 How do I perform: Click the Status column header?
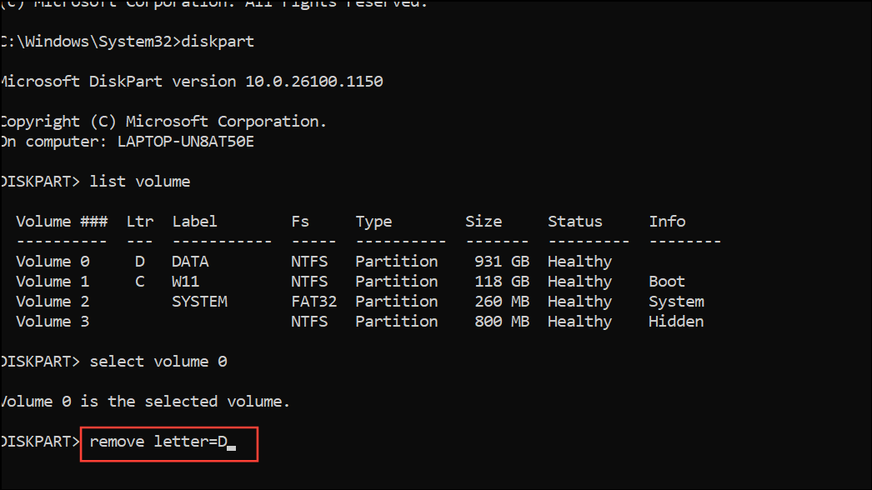point(574,222)
